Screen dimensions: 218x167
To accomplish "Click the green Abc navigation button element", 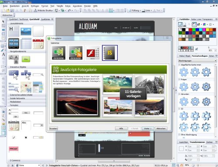I will [x=26, y=59].
